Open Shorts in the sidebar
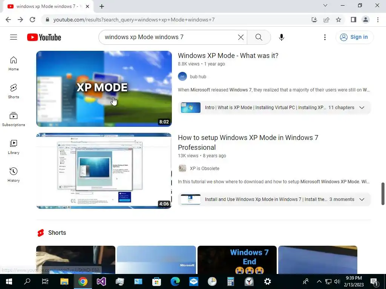Screen dimensions: 386x289 click(x=14, y=91)
